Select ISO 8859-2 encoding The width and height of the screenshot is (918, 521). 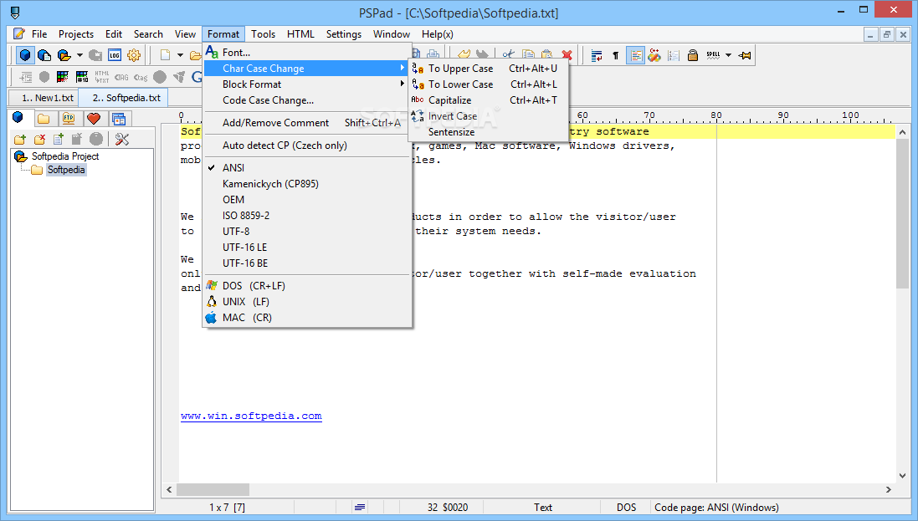[x=307, y=216]
